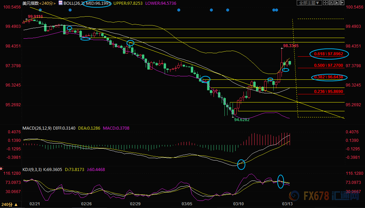Click the rightmost top toolbar exit-arrow icon
This screenshot has height=208, width=365.
(342, 3)
